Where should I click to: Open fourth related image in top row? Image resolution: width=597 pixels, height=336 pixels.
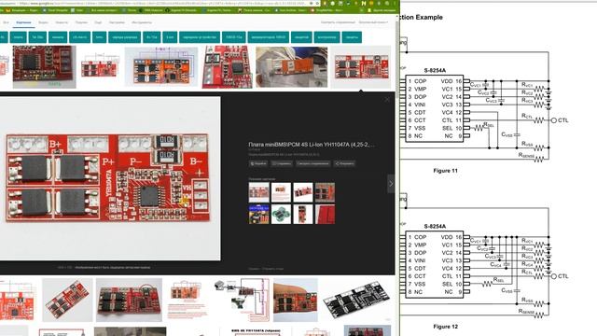326,192
